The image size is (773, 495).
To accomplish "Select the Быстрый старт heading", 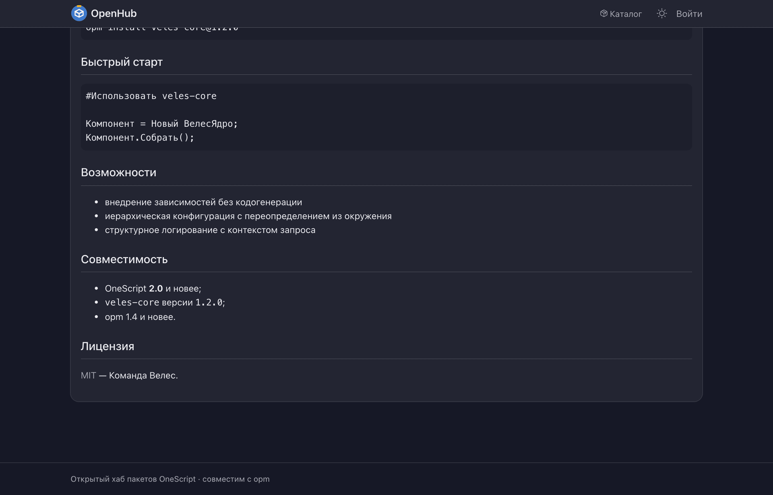I will coord(122,62).
